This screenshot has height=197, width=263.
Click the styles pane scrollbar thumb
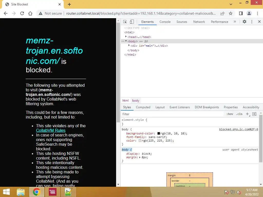pyautogui.click(x=261, y=138)
